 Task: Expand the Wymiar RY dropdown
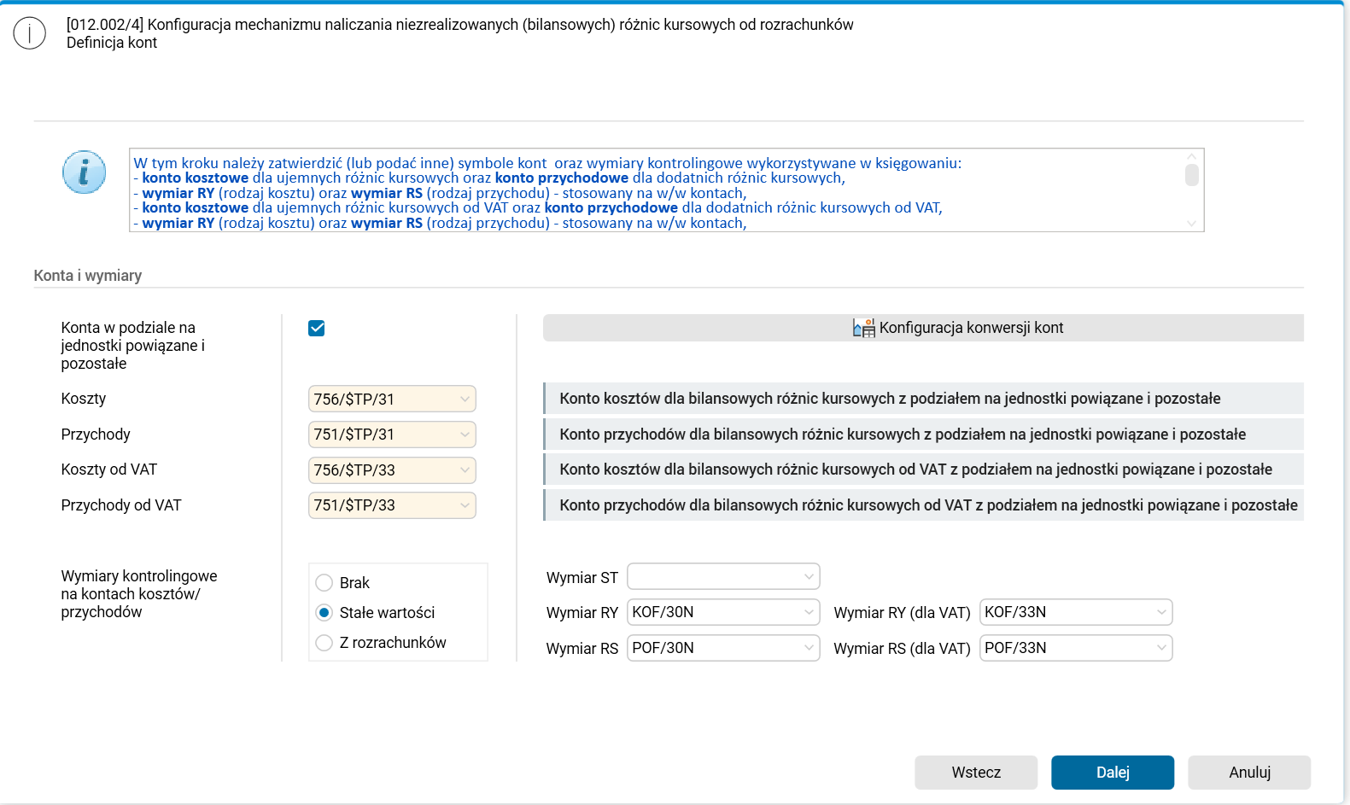pyautogui.click(x=808, y=612)
